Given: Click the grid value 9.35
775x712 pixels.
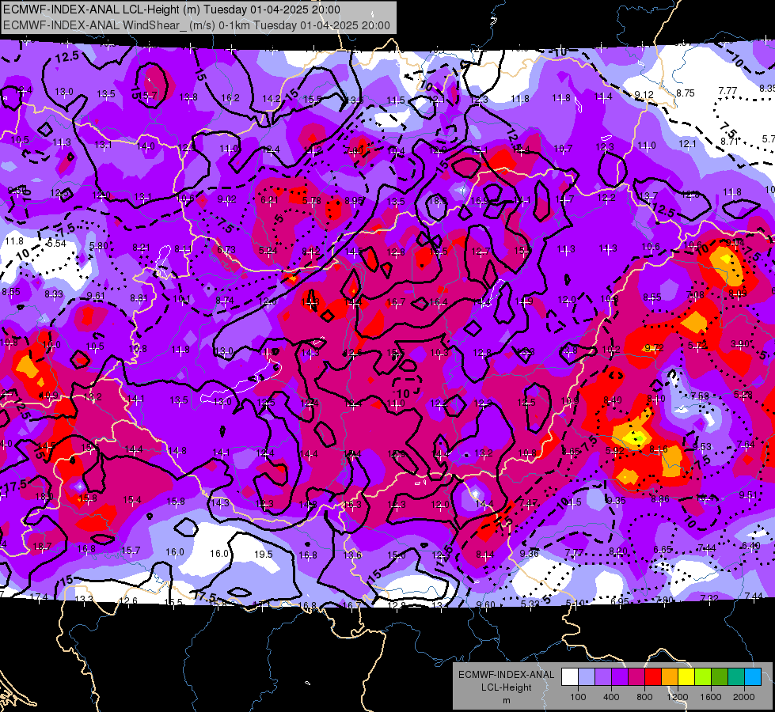Looking at the screenshot, I should 617,501.
